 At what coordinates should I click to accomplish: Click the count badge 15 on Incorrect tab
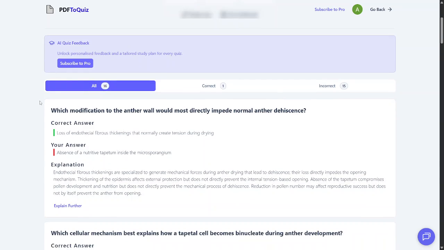pyautogui.click(x=344, y=86)
